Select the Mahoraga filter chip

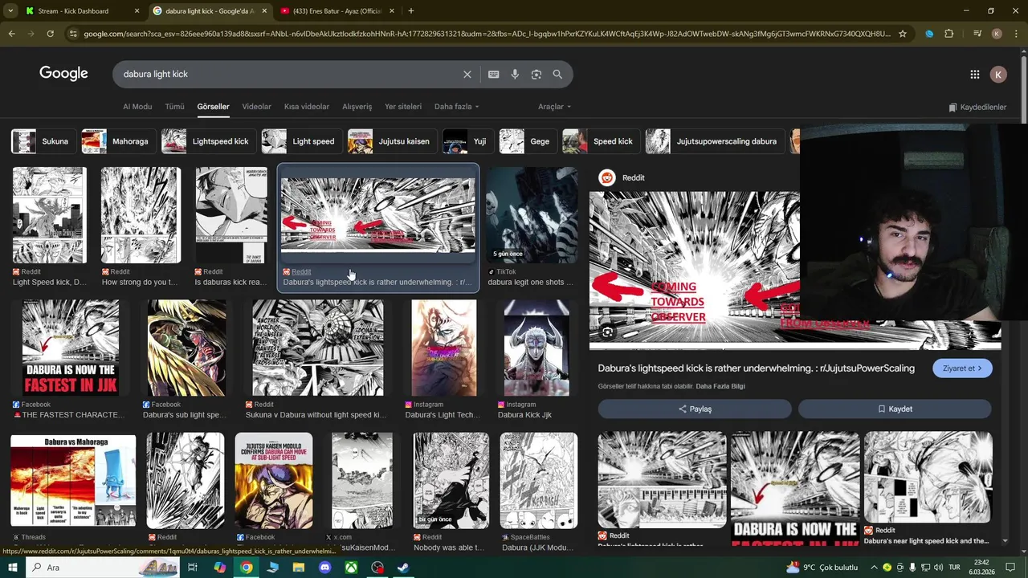pyautogui.click(x=117, y=141)
